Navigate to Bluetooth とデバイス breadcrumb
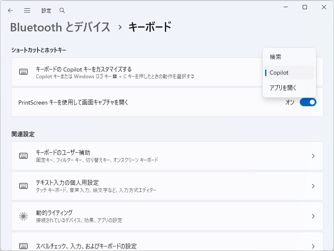Viewport: 334px width, 251px height. click(x=60, y=27)
